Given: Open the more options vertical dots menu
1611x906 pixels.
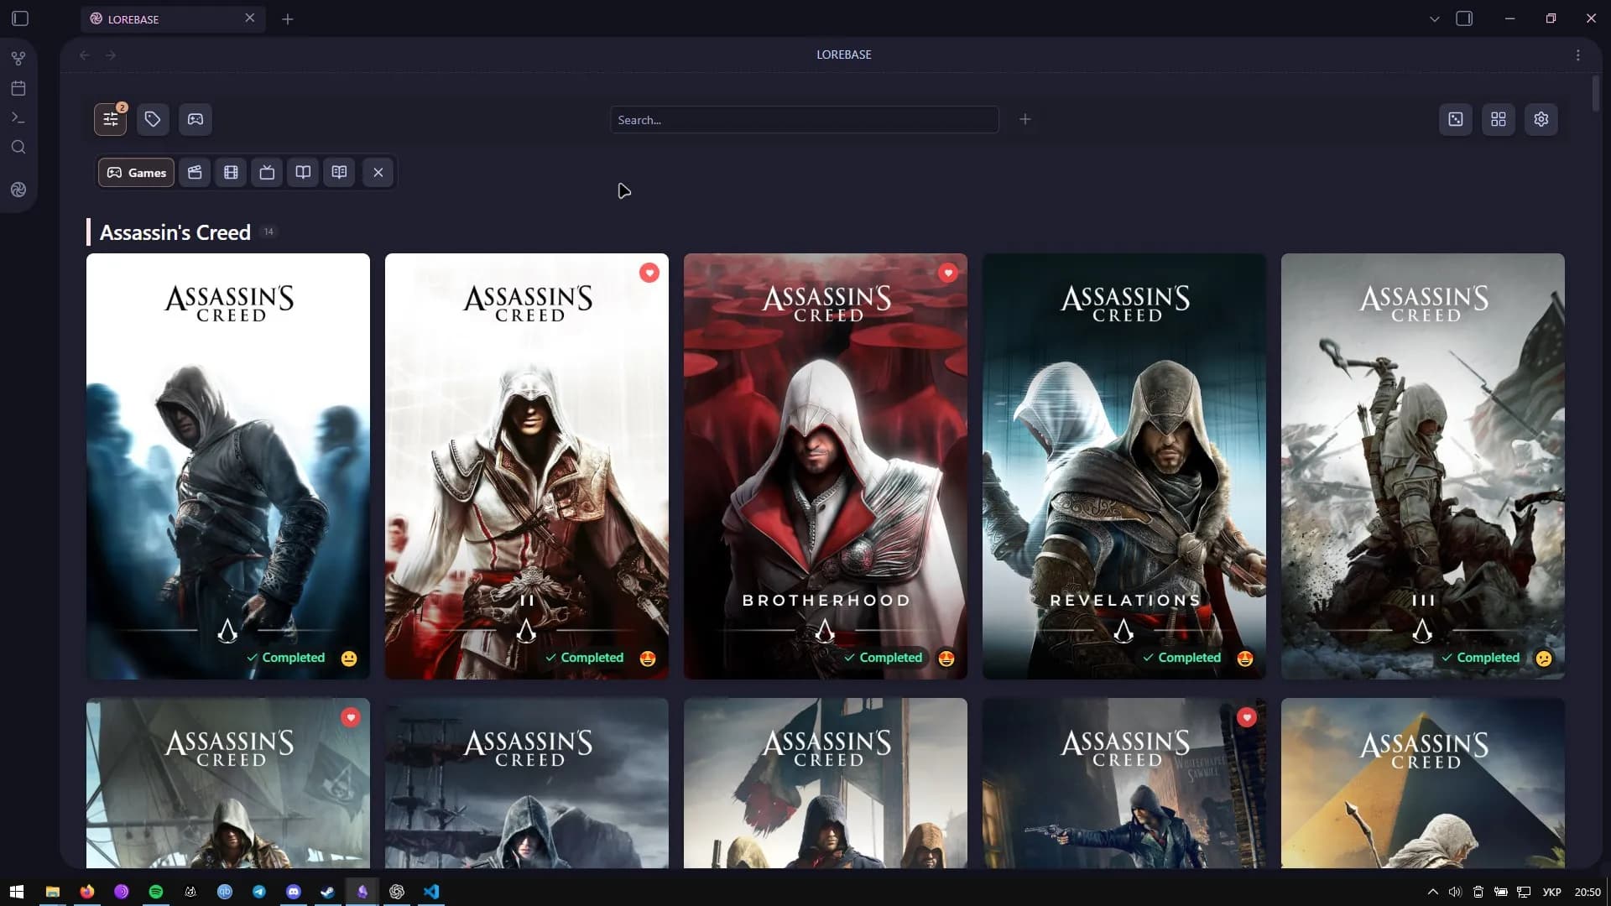Looking at the screenshot, I should tap(1578, 55).
